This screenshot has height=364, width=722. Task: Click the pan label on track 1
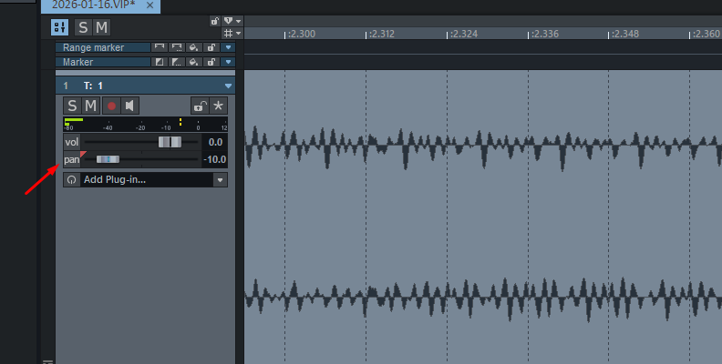(x=71, y=159)
